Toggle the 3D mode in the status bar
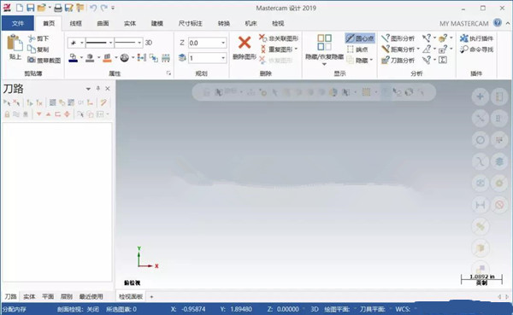Viewport: 513px width, 315px height. tap(315, 309)
